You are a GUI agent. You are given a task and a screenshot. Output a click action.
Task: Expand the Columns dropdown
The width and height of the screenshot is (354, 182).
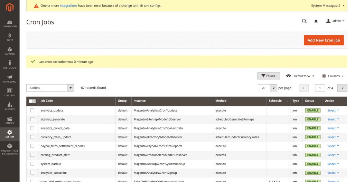pyautogui.click(x=333, y=76)
